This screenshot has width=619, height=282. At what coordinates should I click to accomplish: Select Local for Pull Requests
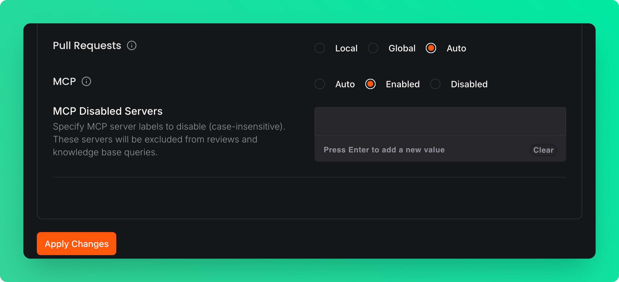pyautogui.click(x=320, y=48)
